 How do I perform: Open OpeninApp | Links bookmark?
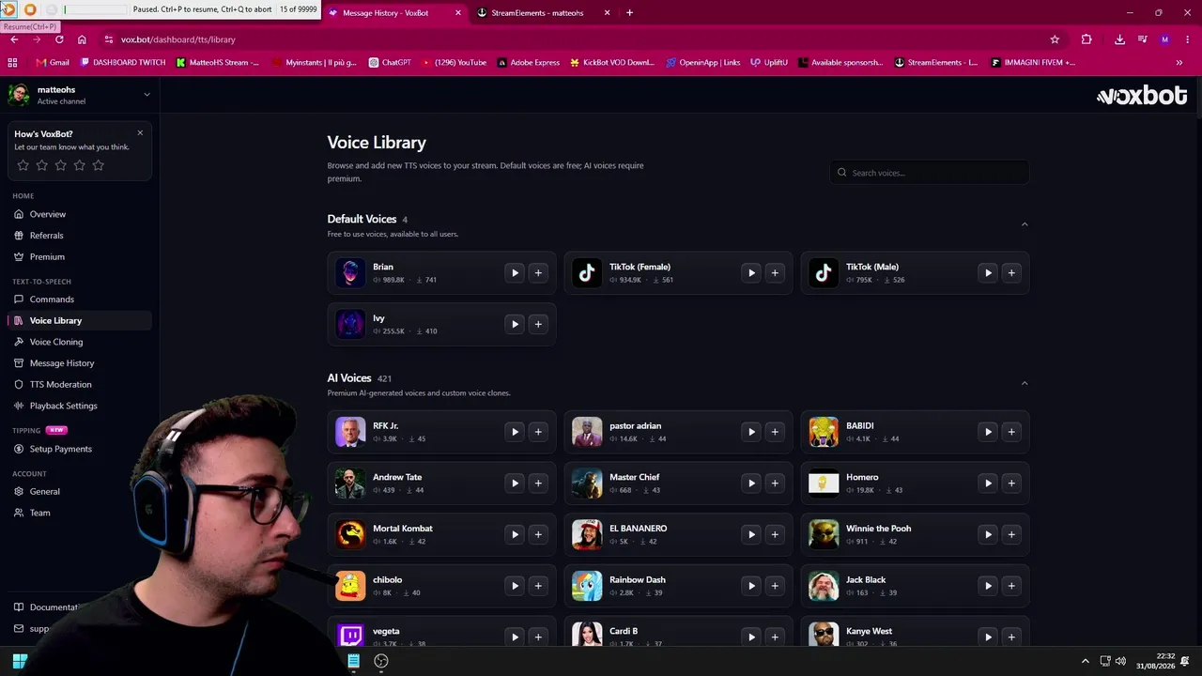point(703,63)
